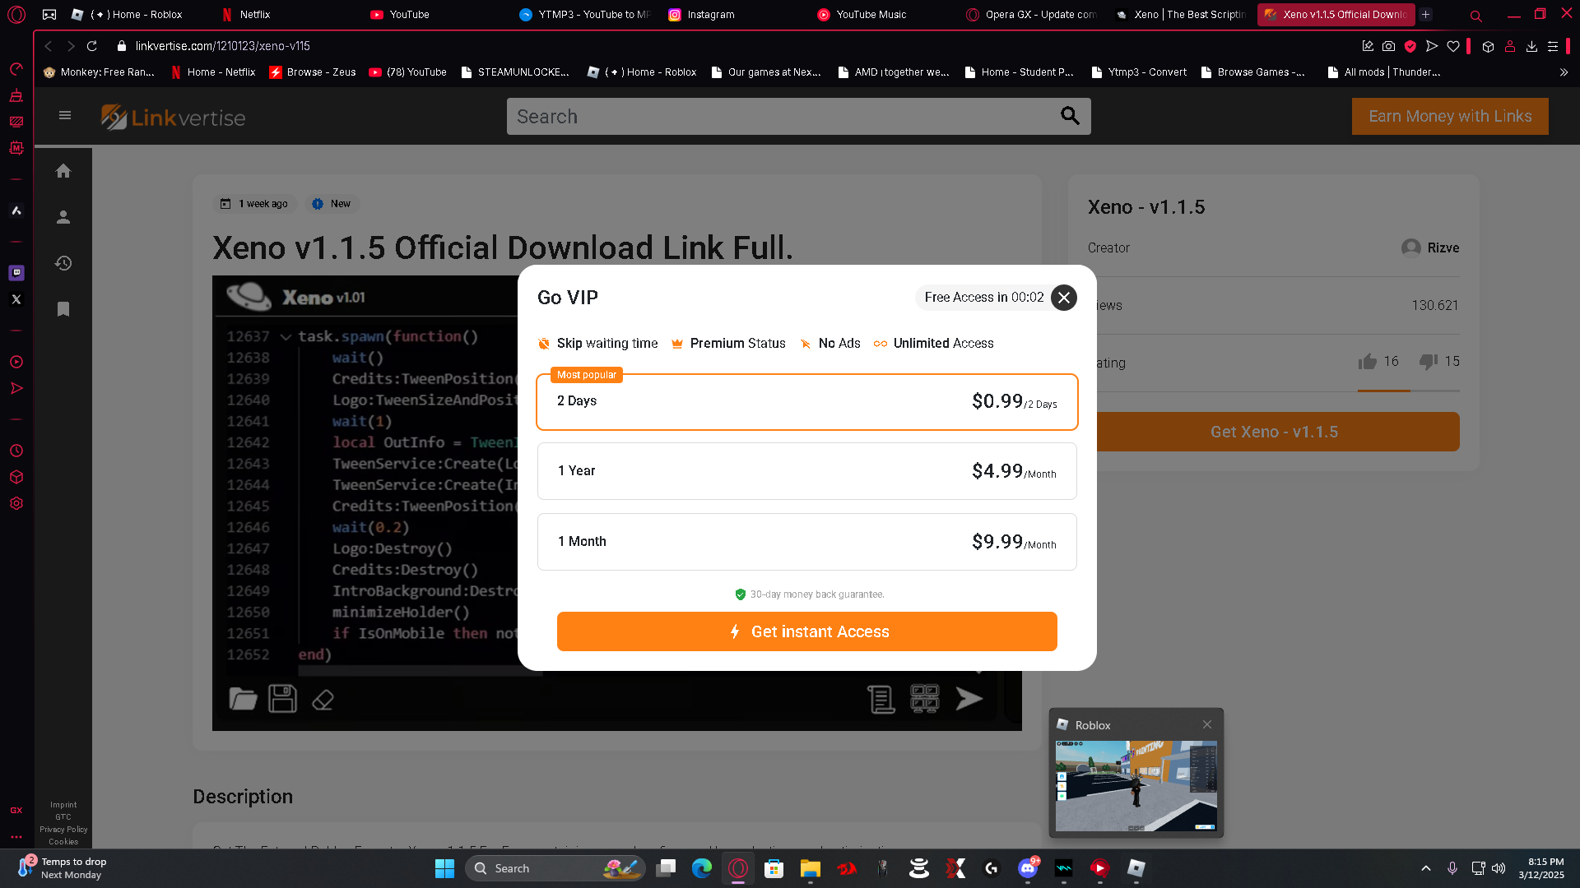Close the Go VIP popup
Viewport: 1580px width, 888px height.
pyautogui.click(x=1064, y=298)
